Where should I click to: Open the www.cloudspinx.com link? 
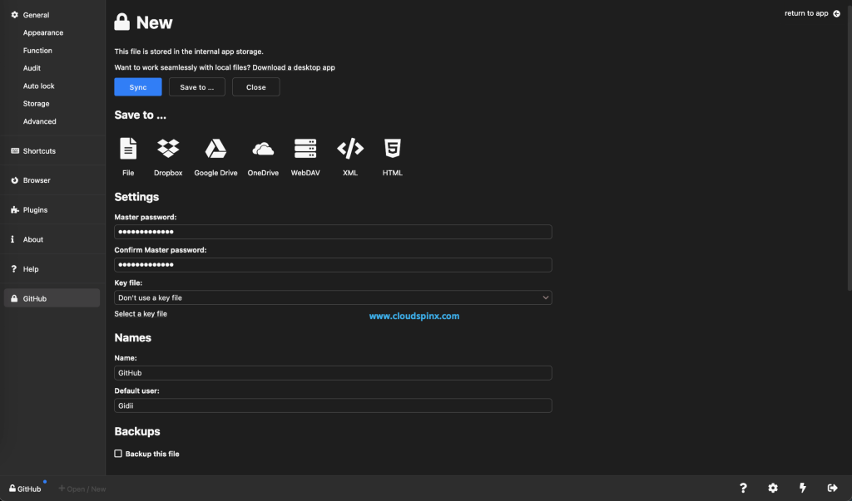[x=415, y=316]
